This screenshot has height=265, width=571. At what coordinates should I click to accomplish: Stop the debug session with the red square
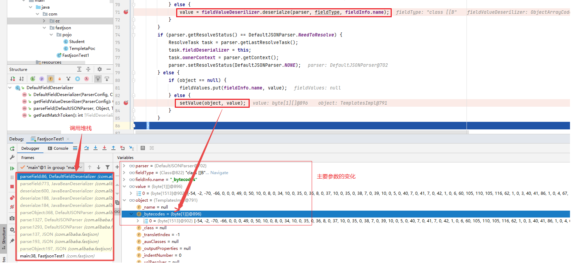pos(12,187)
